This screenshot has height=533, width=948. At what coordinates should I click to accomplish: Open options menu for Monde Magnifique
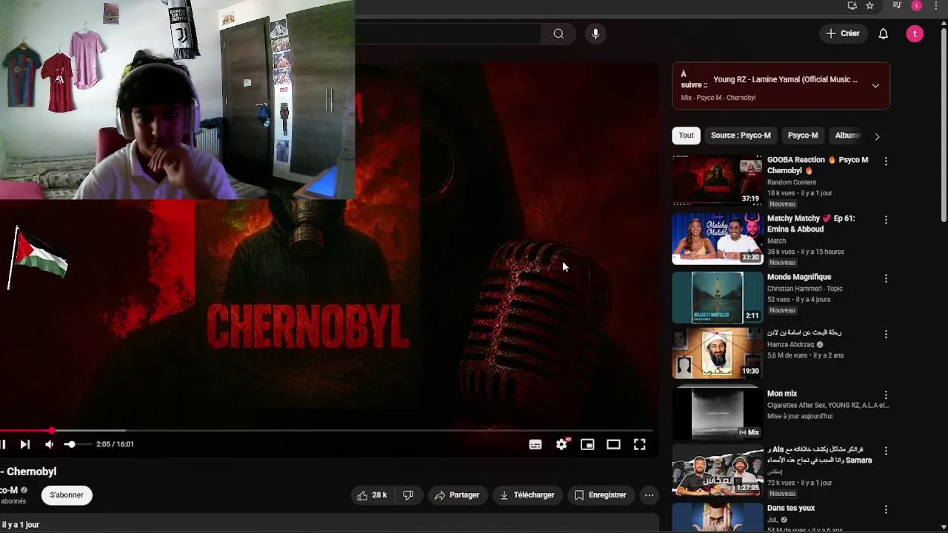(886, 278)
